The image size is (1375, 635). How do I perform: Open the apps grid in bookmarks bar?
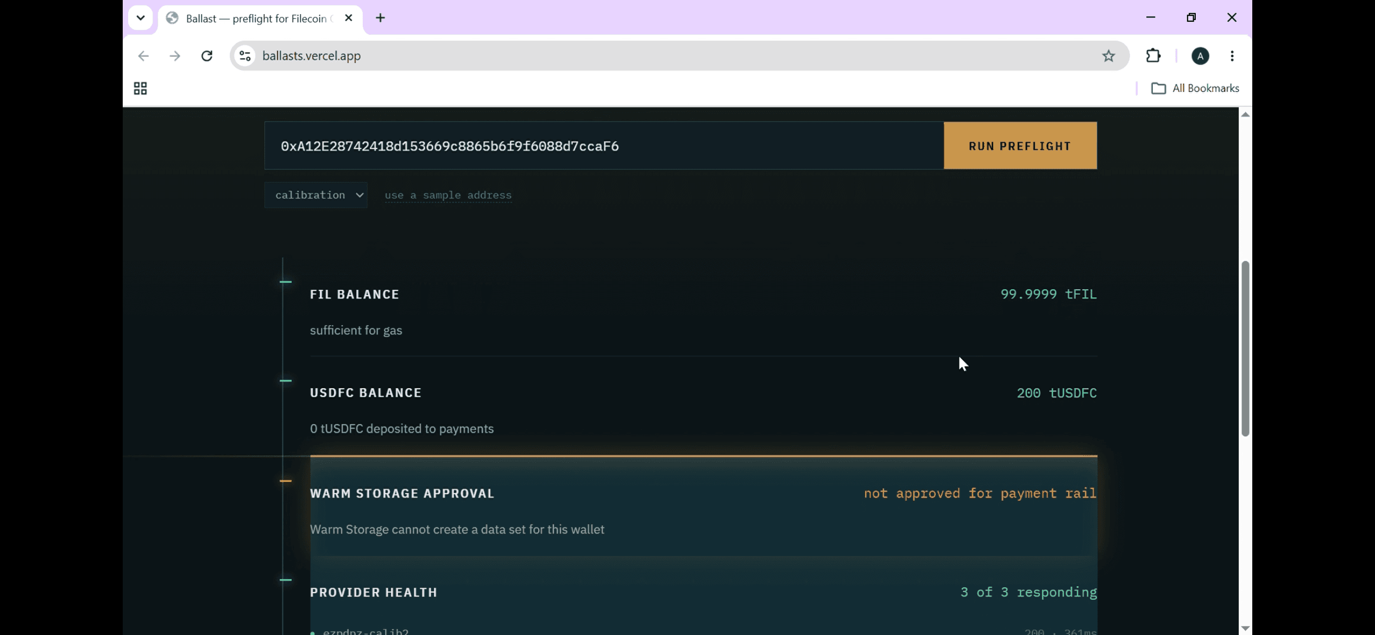pos(140,88)
